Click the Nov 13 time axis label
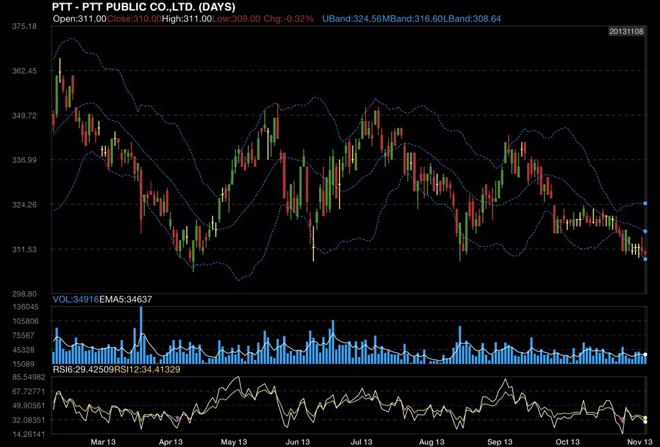 [640, 442]
